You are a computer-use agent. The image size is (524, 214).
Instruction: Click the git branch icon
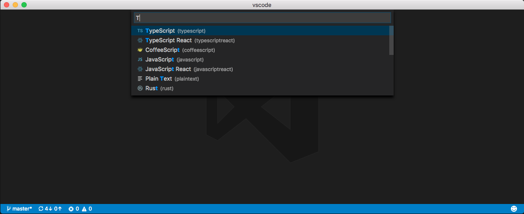8,209
